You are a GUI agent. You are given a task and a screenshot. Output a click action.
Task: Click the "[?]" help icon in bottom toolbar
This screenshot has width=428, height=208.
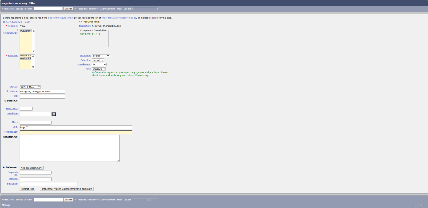(74, 199)
